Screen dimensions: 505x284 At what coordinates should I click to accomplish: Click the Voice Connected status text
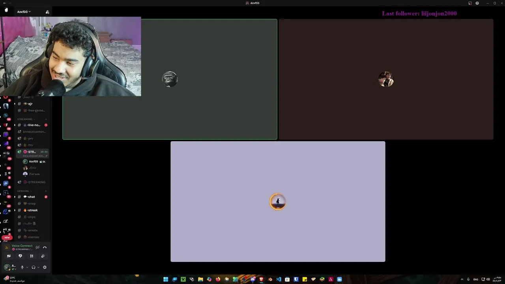coord(22,246)
